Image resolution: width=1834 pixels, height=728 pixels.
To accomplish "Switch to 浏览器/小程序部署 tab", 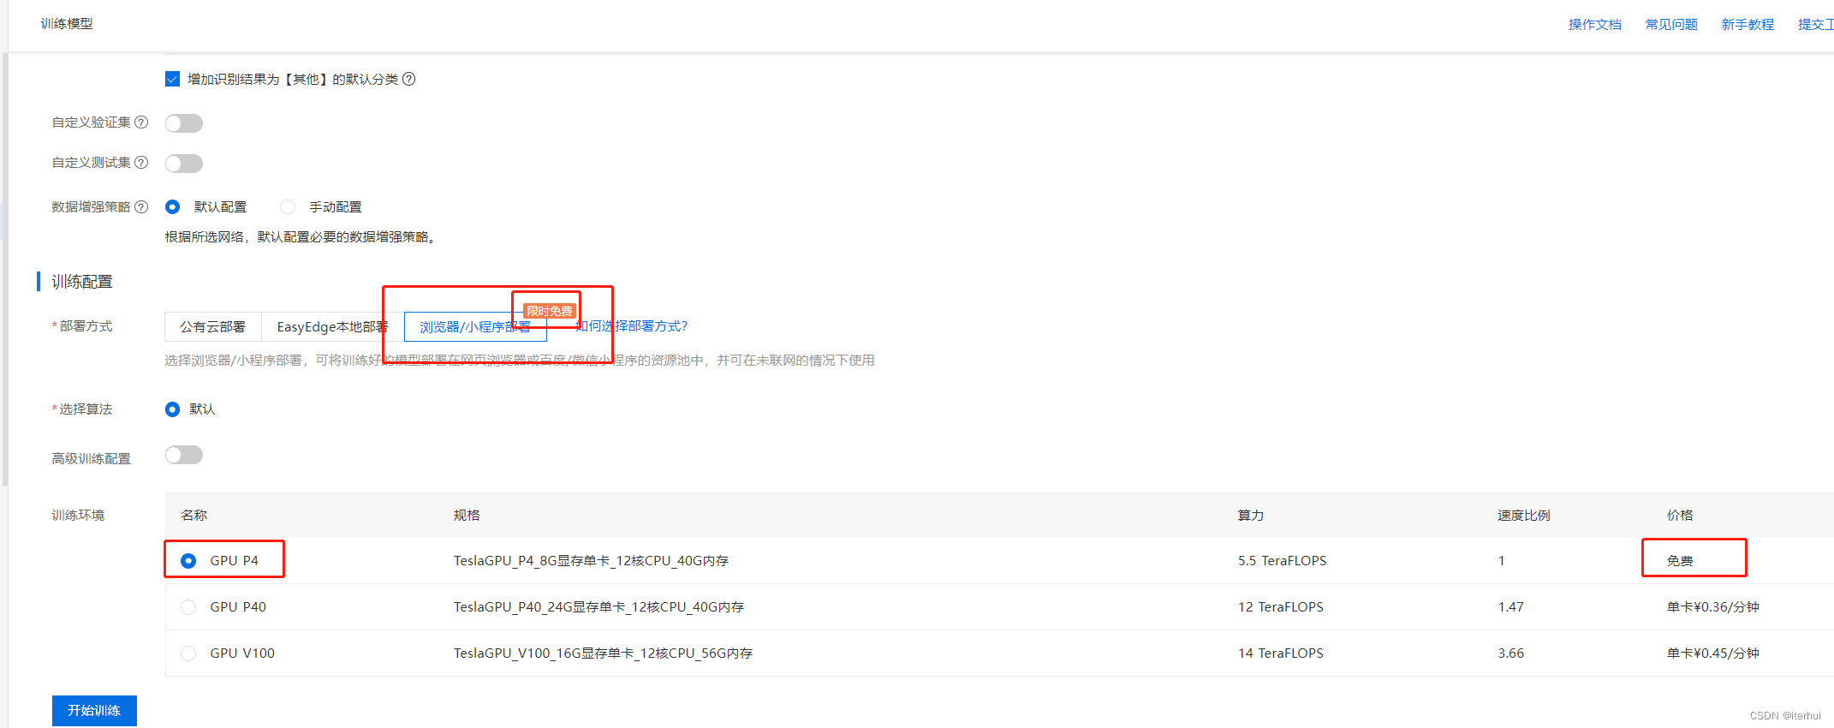I will click(475, 327).
